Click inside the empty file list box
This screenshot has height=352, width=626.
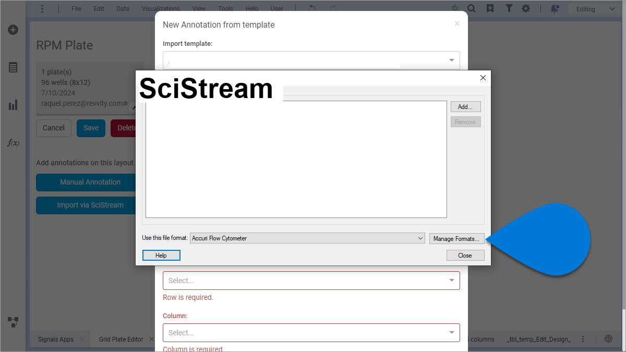coord(296,159)
